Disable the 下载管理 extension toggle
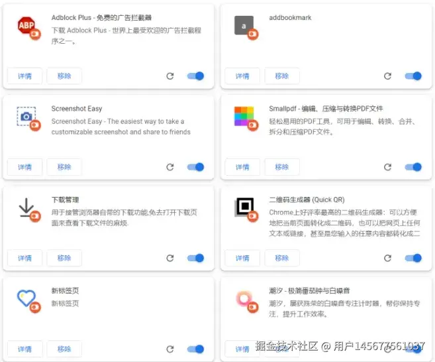Screen dimensions: 435x362 point(195,258)
